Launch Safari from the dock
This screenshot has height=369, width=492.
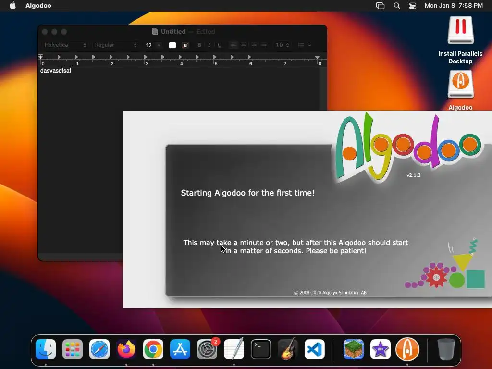click(99, 349)
